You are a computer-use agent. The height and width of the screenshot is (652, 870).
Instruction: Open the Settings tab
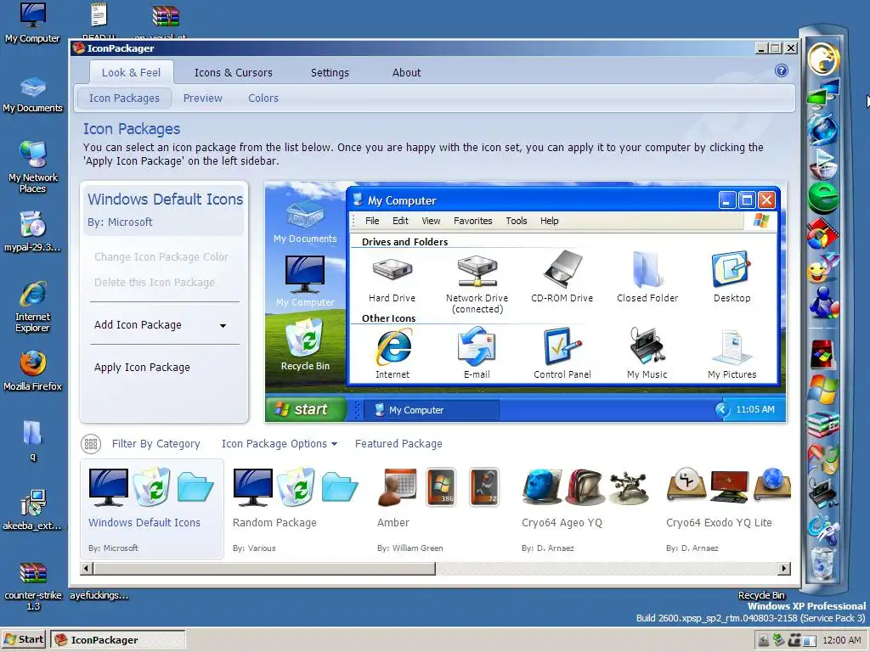[x=330, y=73]
